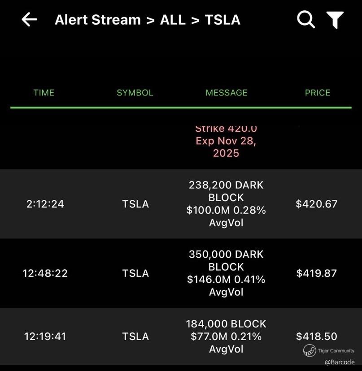Select the MESSAGE column header
This screenshot has width=362, height=371.
(226, 93)
